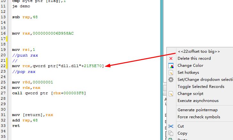Image resolution: width=233 pixels, height=140 pixels.
Task: Click the Change script page icon
Action: [x=171, y=94]
